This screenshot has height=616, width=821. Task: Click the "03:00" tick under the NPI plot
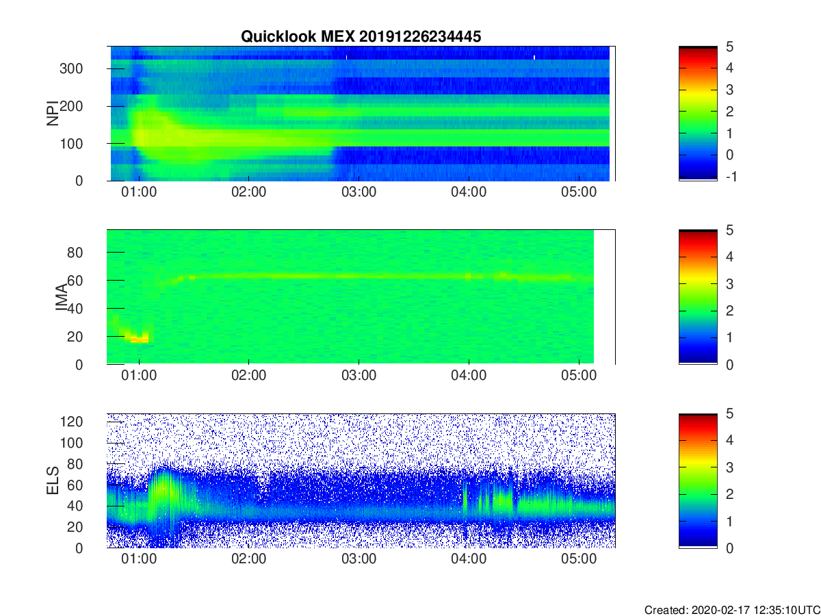(359, 192)
